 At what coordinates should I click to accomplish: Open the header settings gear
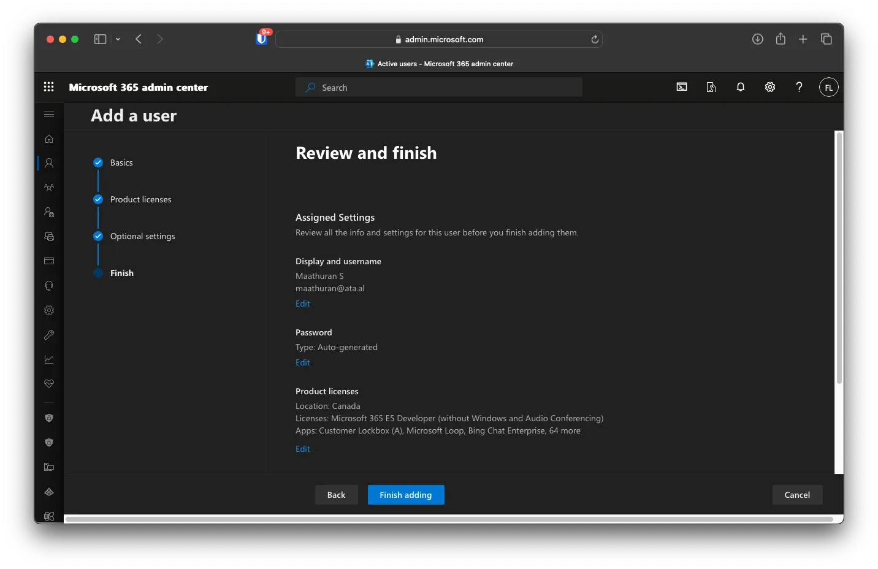[x=770, y=87]
